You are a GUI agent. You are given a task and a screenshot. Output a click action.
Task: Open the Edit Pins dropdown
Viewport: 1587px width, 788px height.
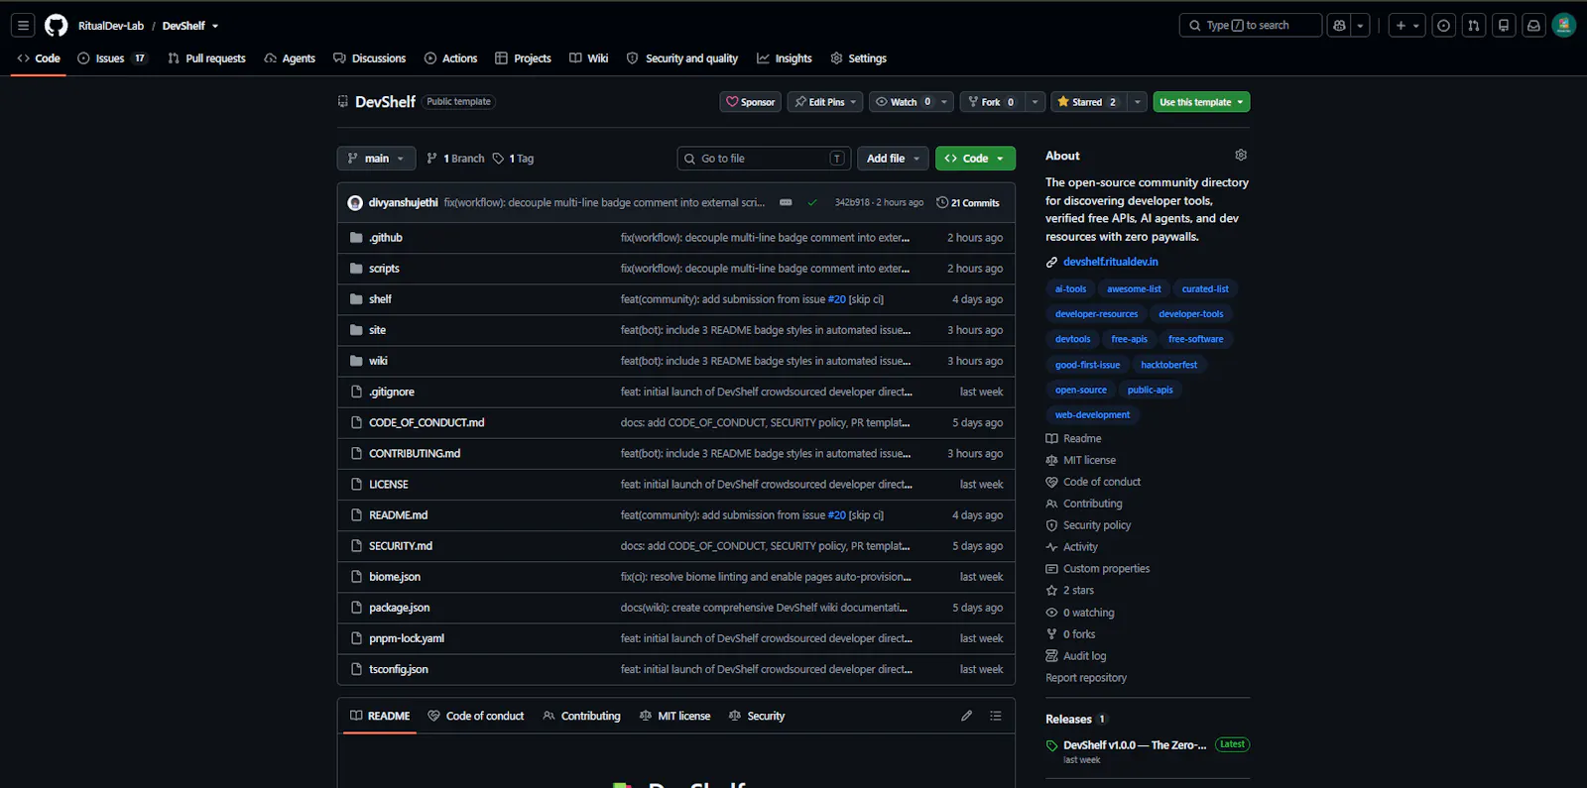coord(825,102)
